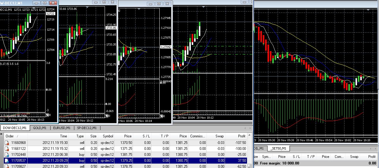Click the time 2012.11.20 09:29
Image resolution: width=379 pixels, height=168 pixels.
[55, 160]
